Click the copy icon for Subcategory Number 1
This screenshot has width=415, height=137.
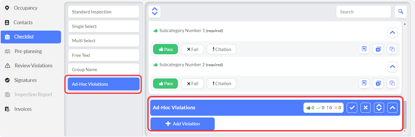point(392,49)
